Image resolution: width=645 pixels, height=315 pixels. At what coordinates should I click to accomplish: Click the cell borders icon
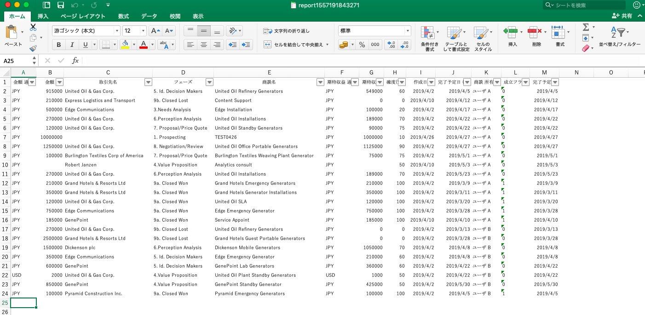pyautogui.click(x=106, y=45)
